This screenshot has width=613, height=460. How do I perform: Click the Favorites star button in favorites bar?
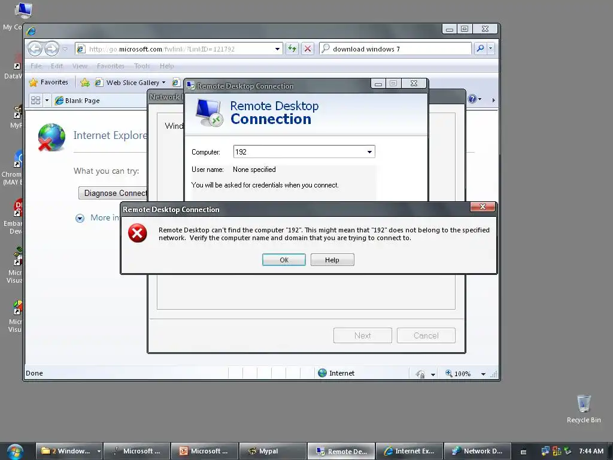[x=48, y=82]
